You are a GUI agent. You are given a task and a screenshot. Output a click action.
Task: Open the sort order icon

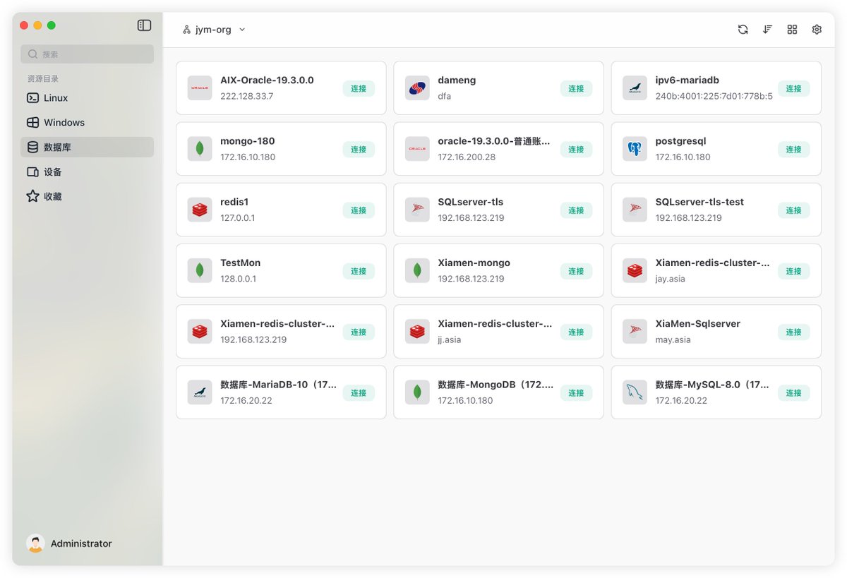pos(767,30)
